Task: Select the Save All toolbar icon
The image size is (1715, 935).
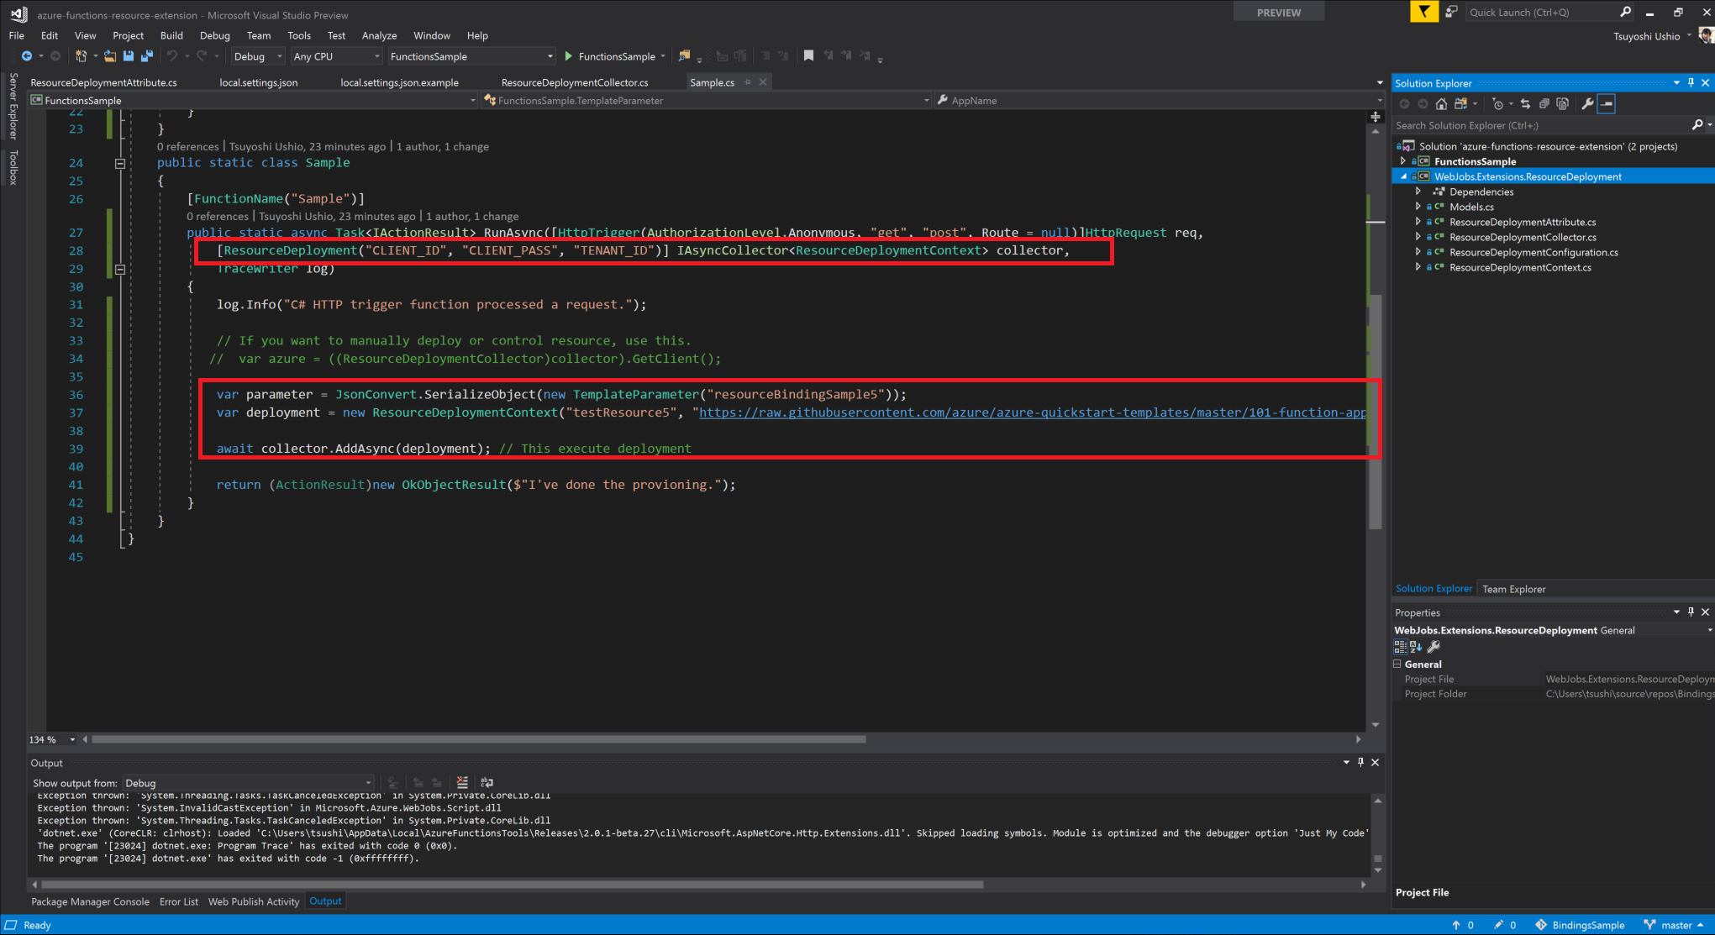Action: pos(147,55)
